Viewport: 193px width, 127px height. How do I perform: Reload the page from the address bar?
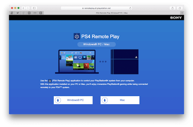130,8
